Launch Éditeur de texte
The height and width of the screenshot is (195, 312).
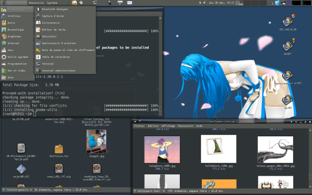click(65, 30)
